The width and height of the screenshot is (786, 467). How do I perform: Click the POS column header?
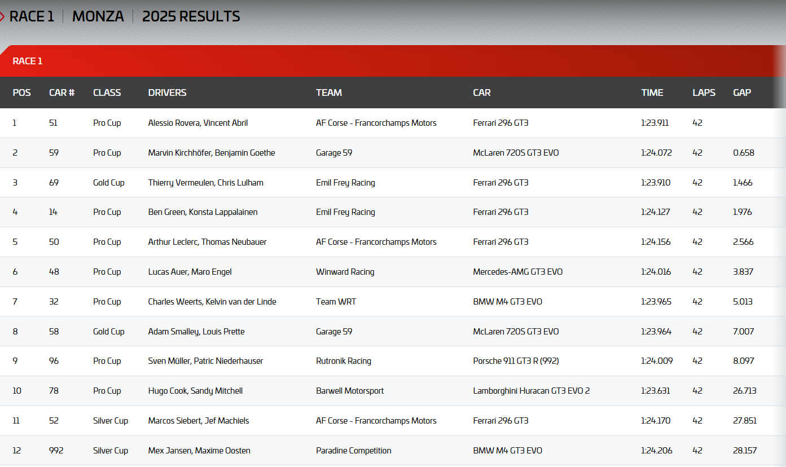pos(22,92)
